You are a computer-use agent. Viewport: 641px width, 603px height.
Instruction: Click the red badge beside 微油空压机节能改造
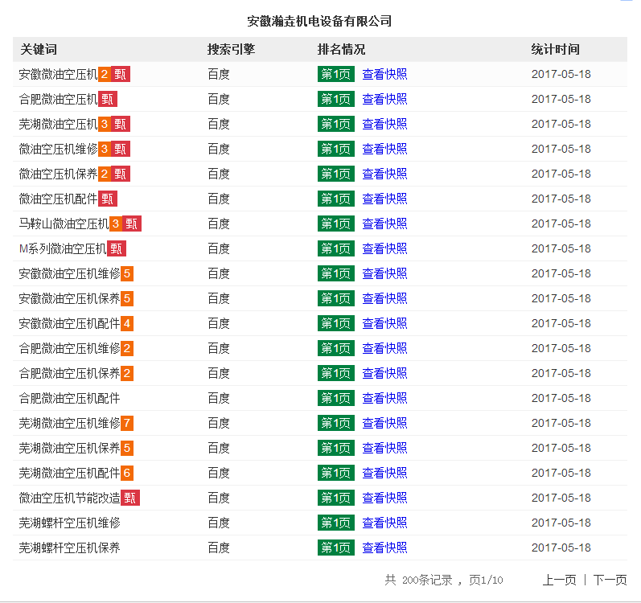(x=130, y=498)
